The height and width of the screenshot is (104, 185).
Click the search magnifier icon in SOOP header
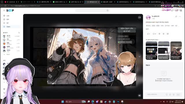pos(108,10)
